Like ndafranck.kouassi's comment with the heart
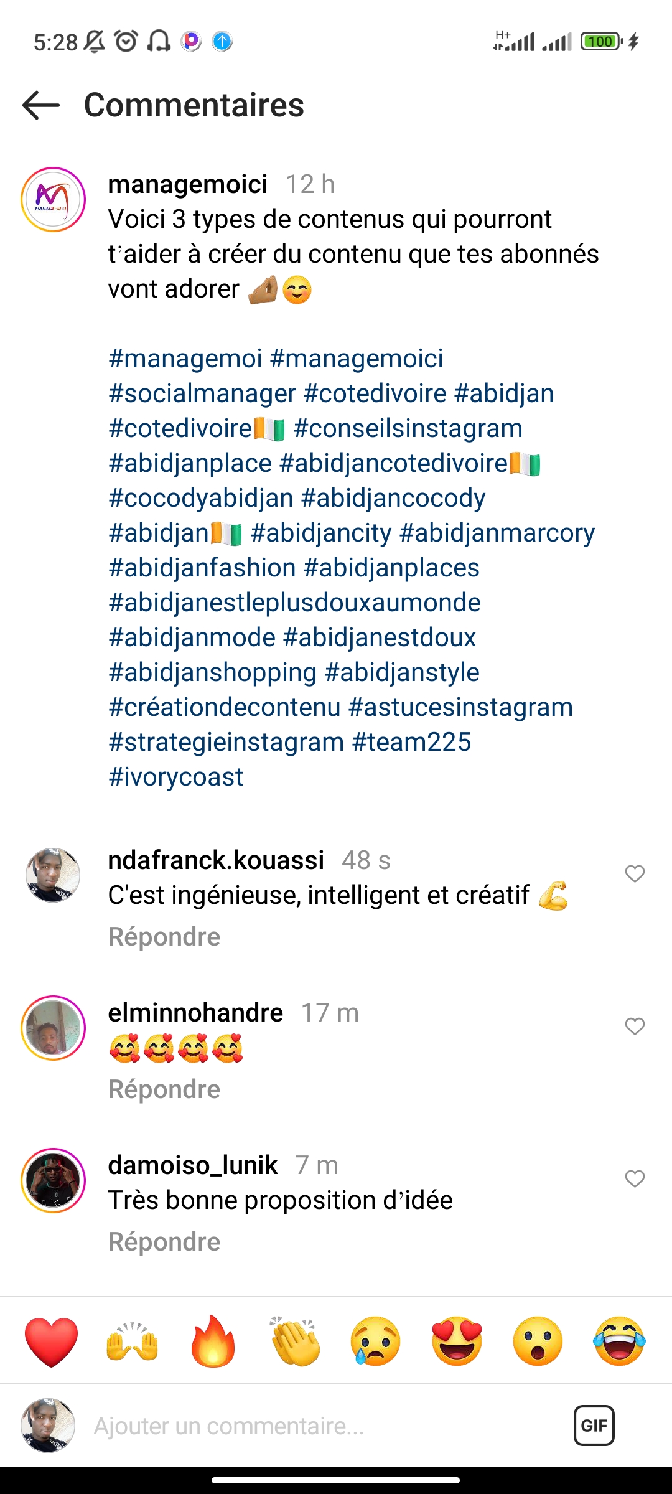Viewport: 672px width, 1494px height. (635, 873)
